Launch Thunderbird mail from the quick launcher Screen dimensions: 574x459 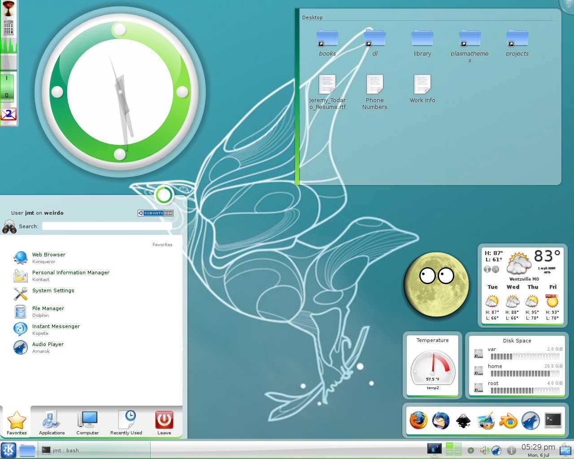pos(441,420)
